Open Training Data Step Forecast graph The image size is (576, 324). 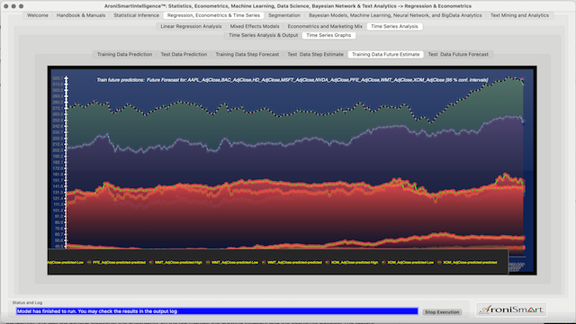[x=247, y=54]
